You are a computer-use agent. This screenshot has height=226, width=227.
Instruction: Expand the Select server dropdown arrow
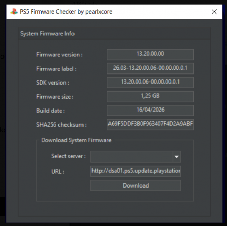pos(177,157)
